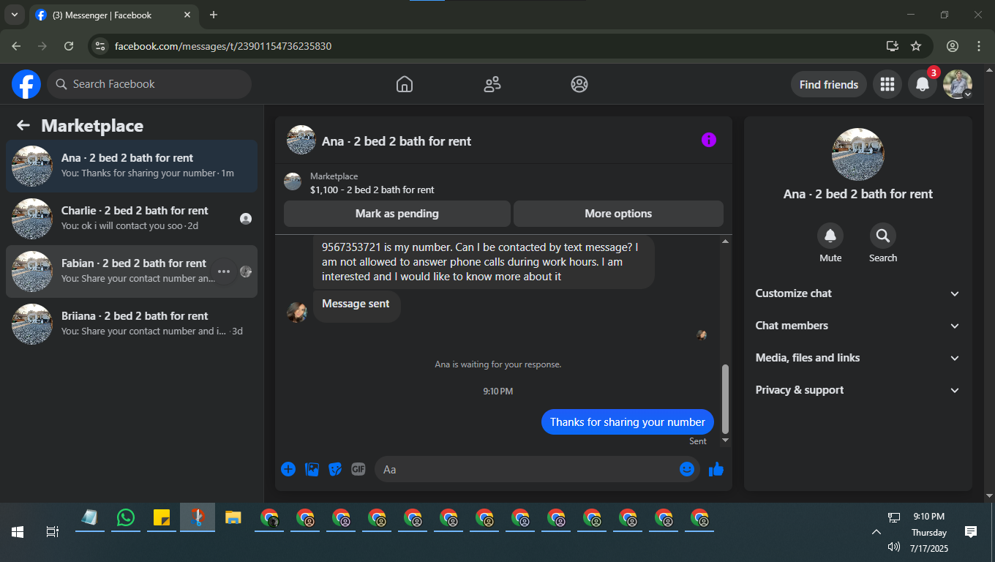Open Task View on the taskbar

click(53, 532)
